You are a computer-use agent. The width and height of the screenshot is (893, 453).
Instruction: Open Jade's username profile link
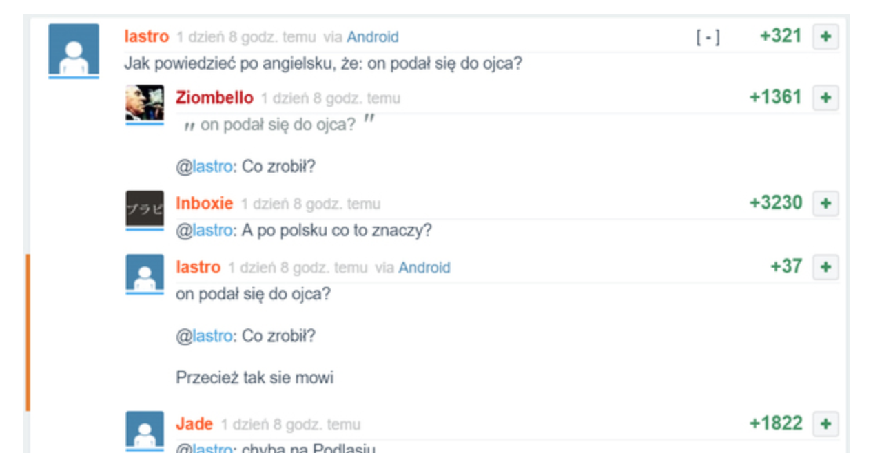point(194,423)
